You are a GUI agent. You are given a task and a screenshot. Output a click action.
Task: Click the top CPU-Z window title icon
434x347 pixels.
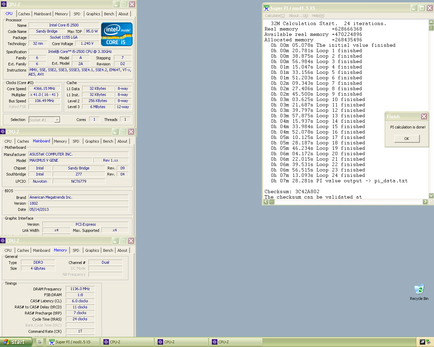coord(4,4)
